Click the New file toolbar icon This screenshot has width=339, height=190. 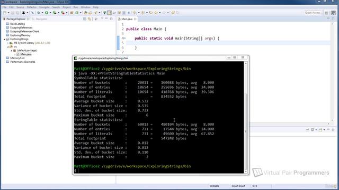(x=5, y=13)
